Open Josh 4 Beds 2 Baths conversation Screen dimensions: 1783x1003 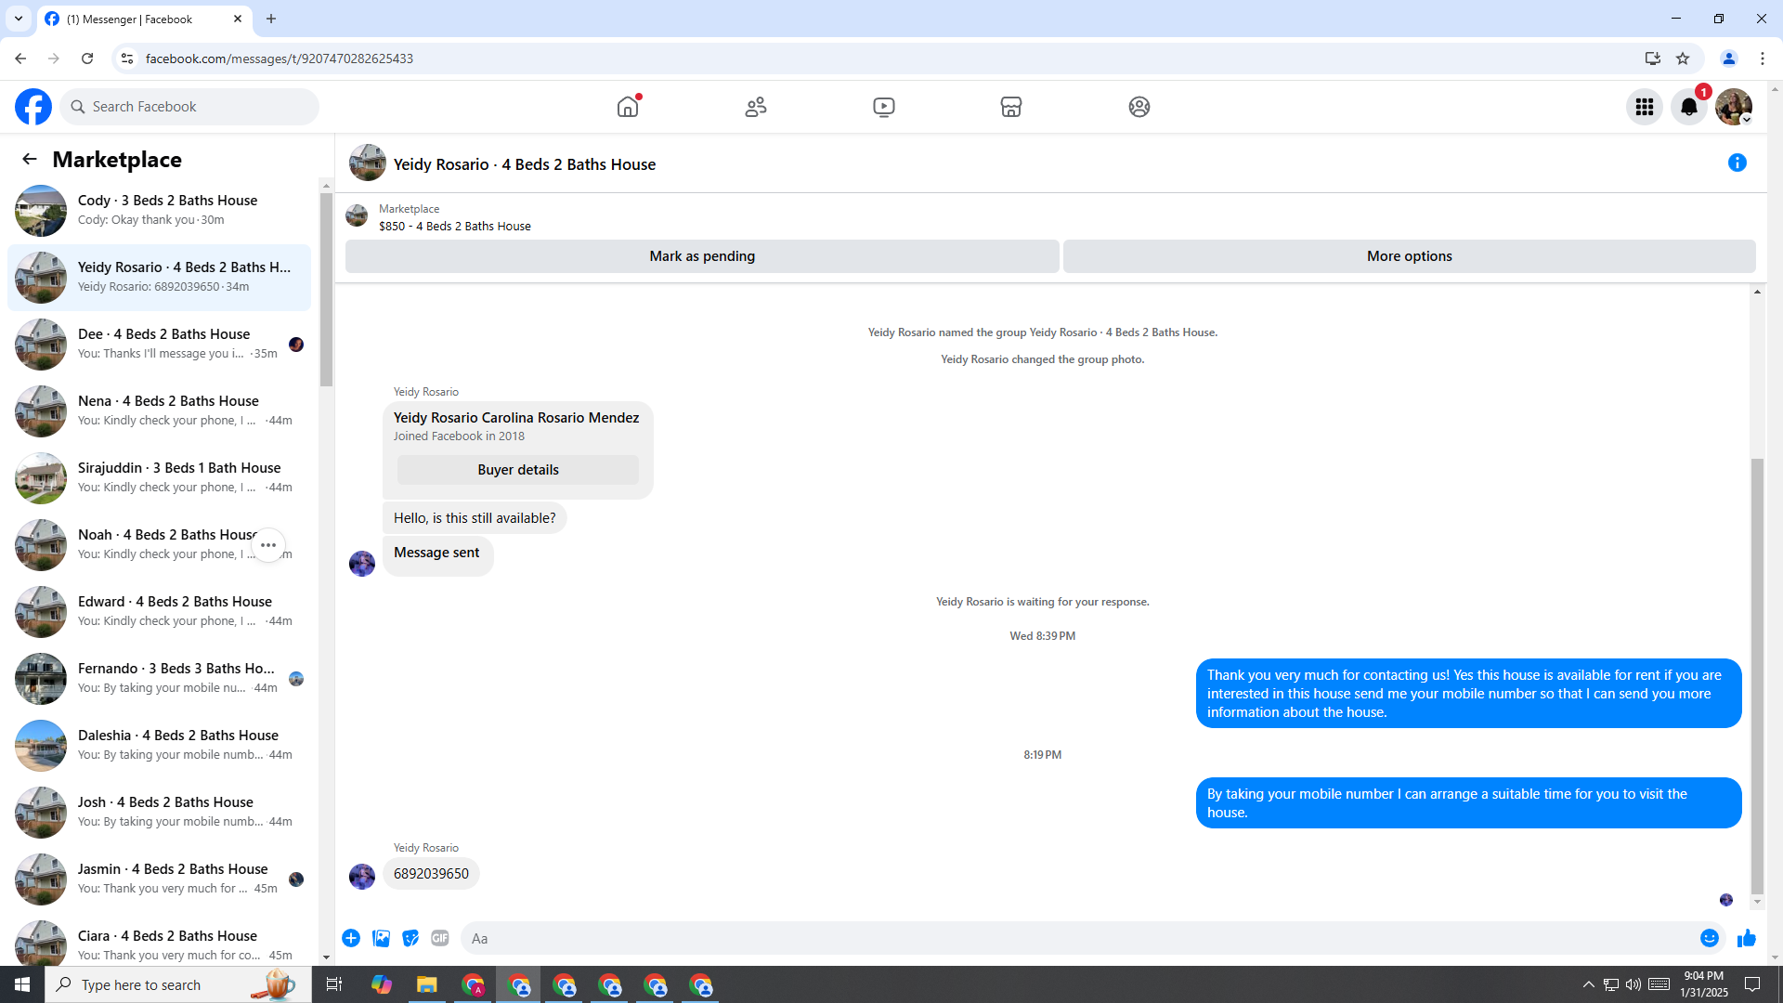[160, 813]
